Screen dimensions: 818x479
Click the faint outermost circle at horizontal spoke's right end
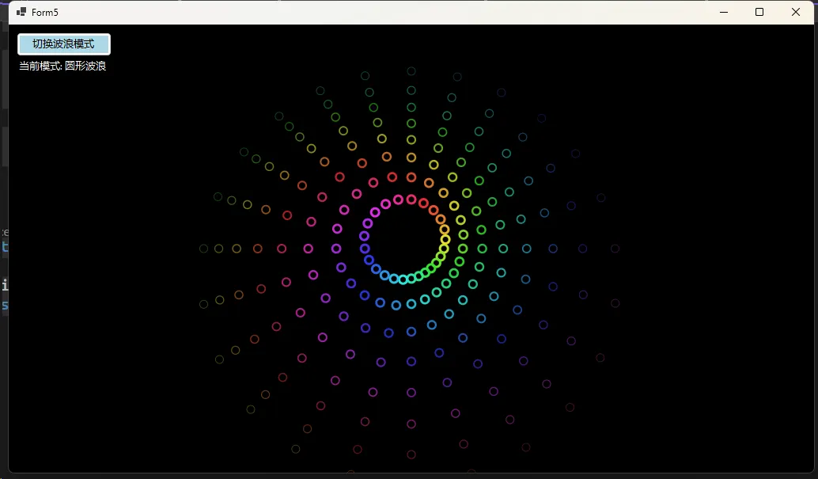[615, 249]
